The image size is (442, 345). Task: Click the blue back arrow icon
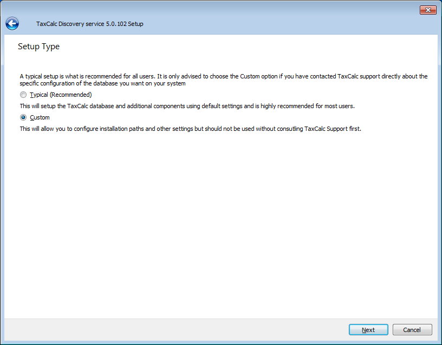click(12, 24)
